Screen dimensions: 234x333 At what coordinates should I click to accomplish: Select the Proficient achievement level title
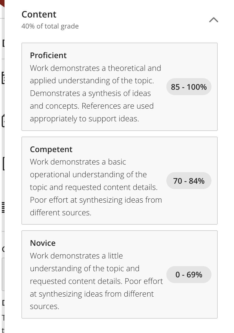pos(48,55)
